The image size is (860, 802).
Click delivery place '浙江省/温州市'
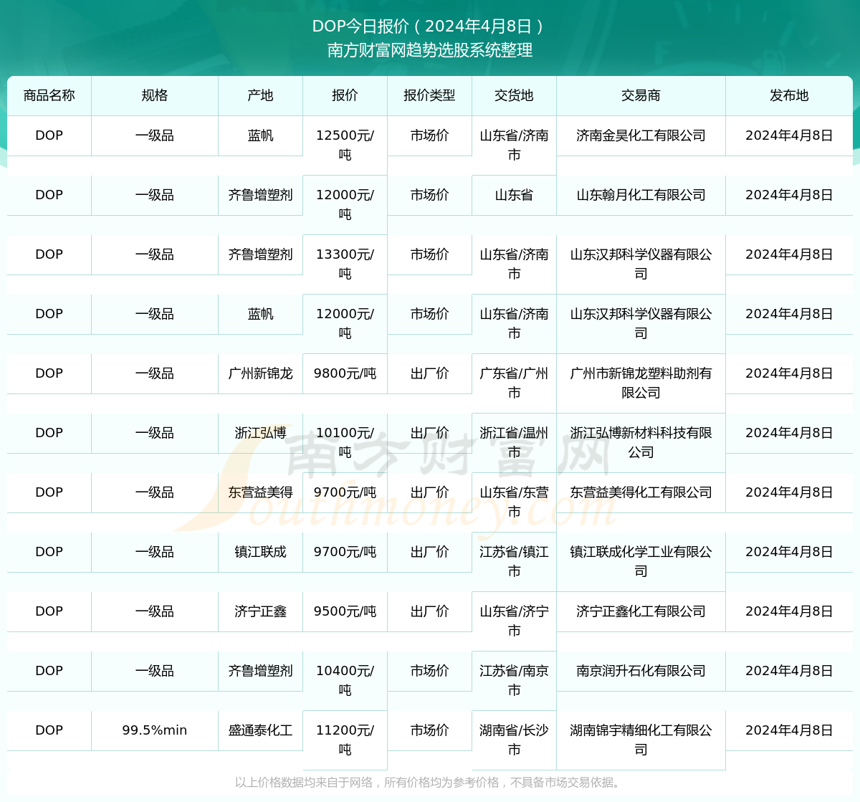(514, 442)
